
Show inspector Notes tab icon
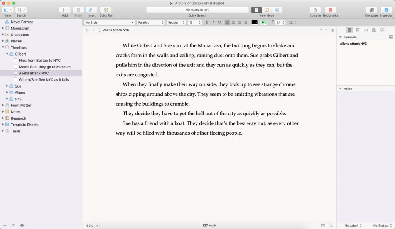[349, 30]
